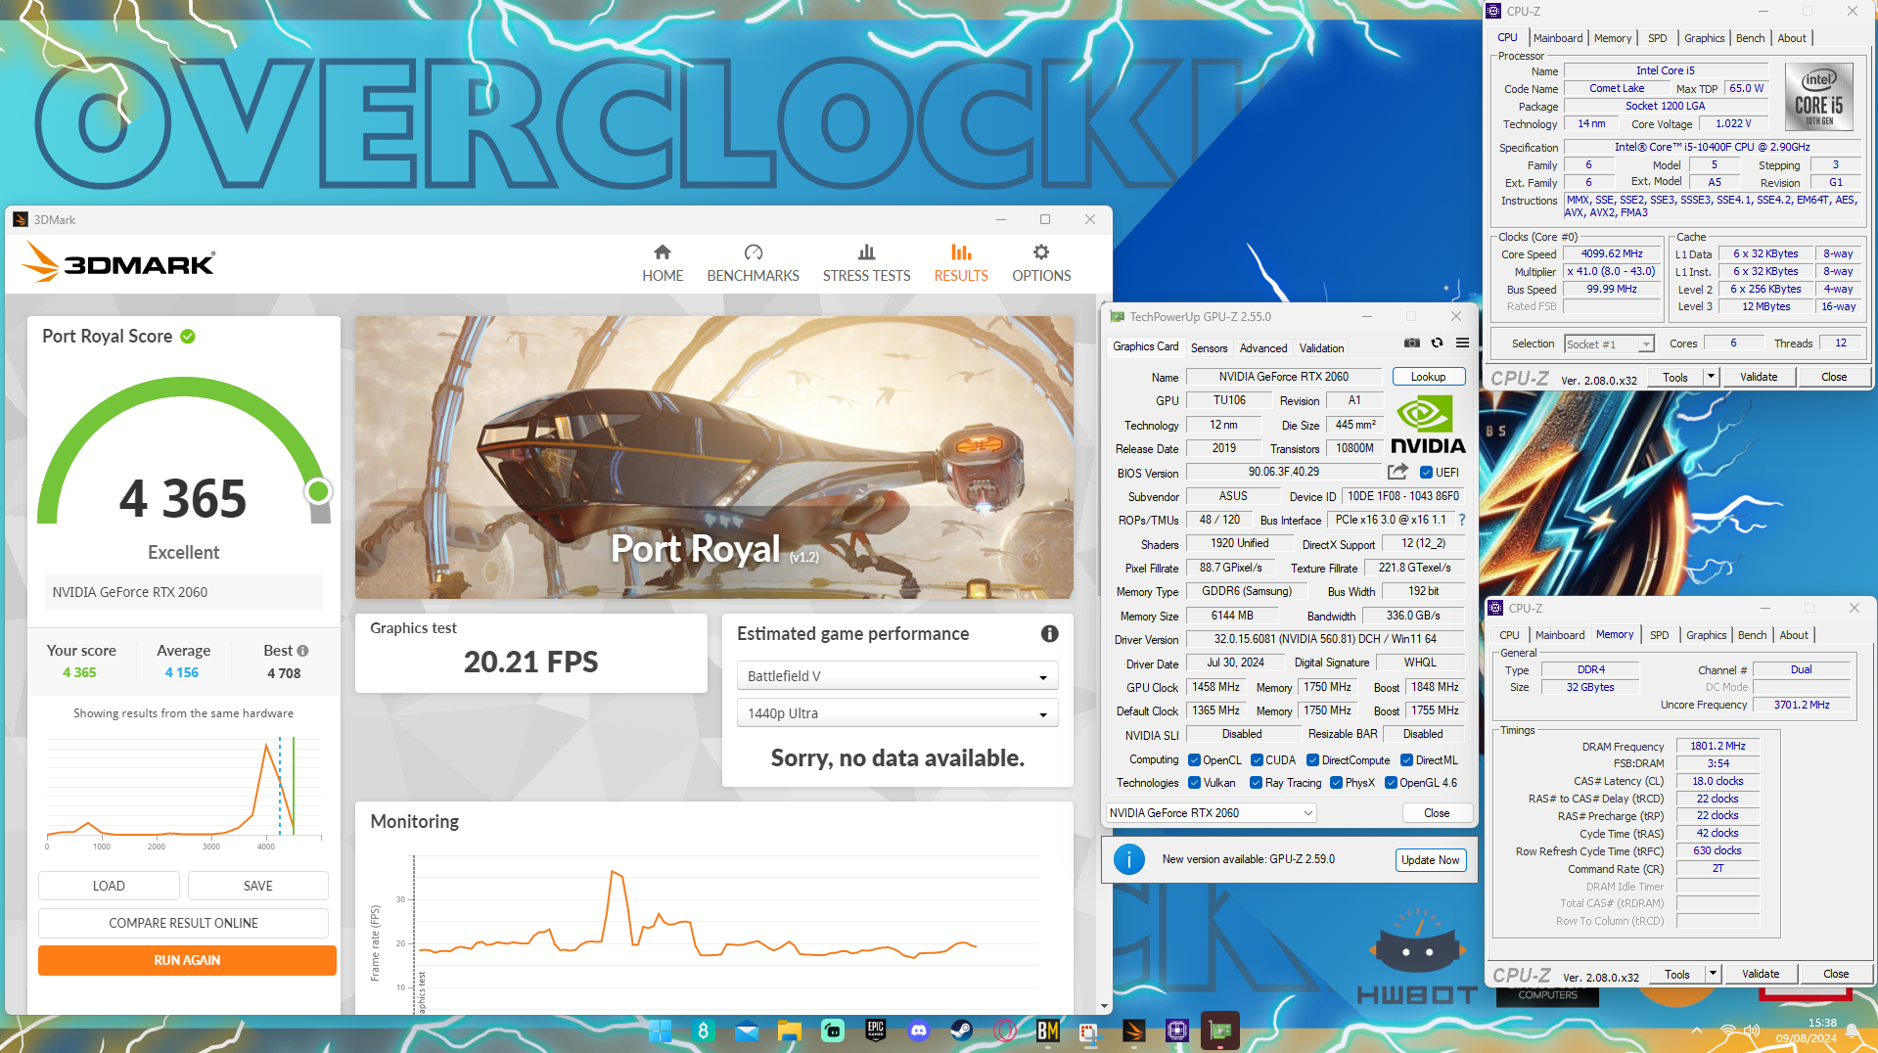
Task: Click the info icon next to Best score
Action: (x=302, y=651)
